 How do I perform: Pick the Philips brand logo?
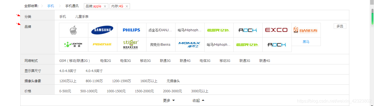click(132, 30)
